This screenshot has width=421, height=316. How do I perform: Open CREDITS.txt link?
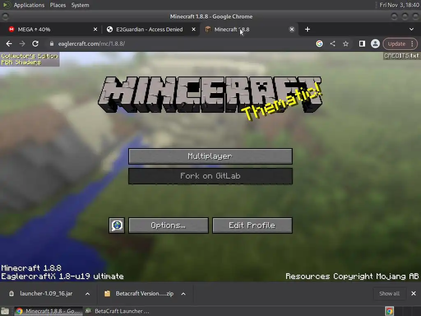(x=401, y=56)
